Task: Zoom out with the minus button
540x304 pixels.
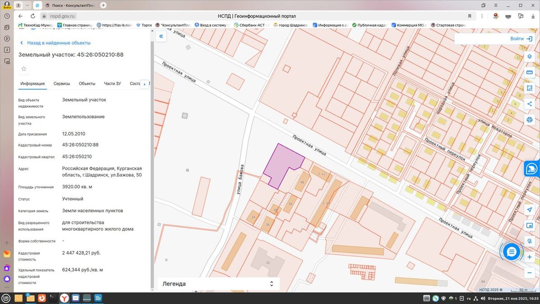Action: (530, 272)
